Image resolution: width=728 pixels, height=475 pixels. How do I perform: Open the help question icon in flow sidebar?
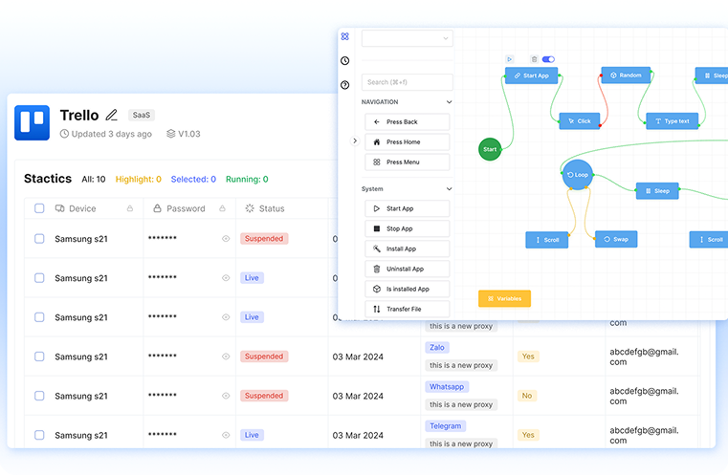[x=345, y=85]
